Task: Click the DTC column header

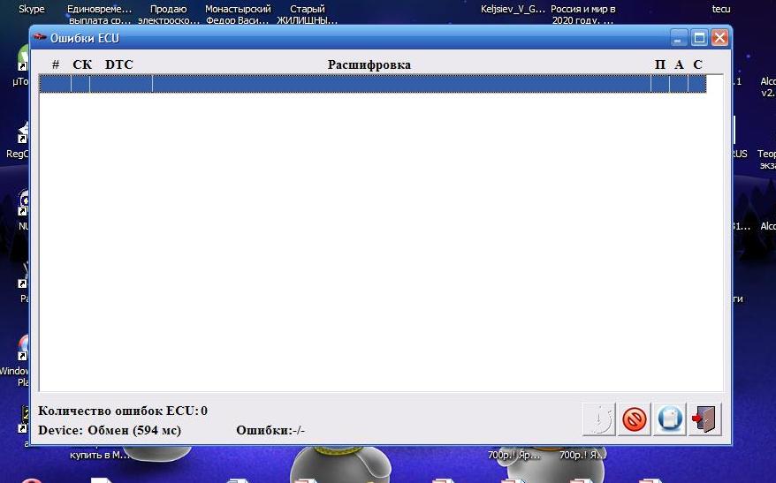Action: (x=119, y=64)
